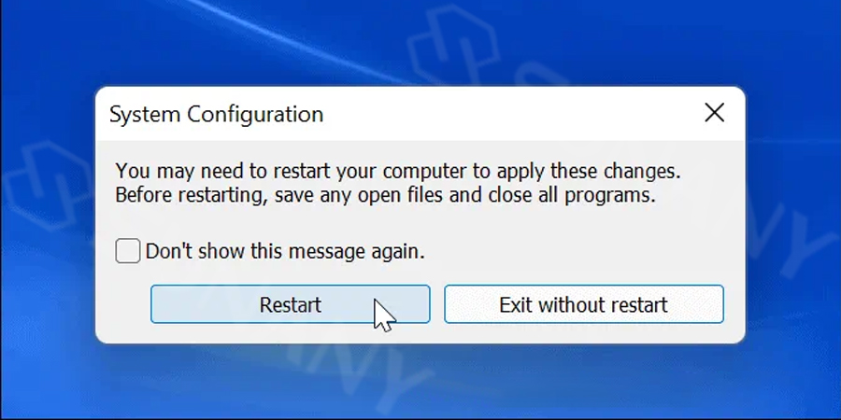841x420 pixels.
Task: Choose Exit without restart
Action: tap(583, 304)
